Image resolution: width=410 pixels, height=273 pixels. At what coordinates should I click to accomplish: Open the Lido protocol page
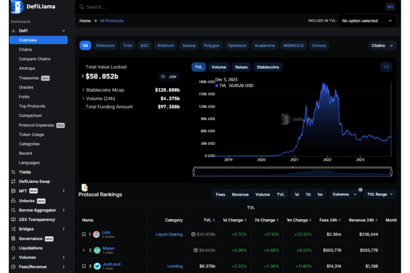106,232
